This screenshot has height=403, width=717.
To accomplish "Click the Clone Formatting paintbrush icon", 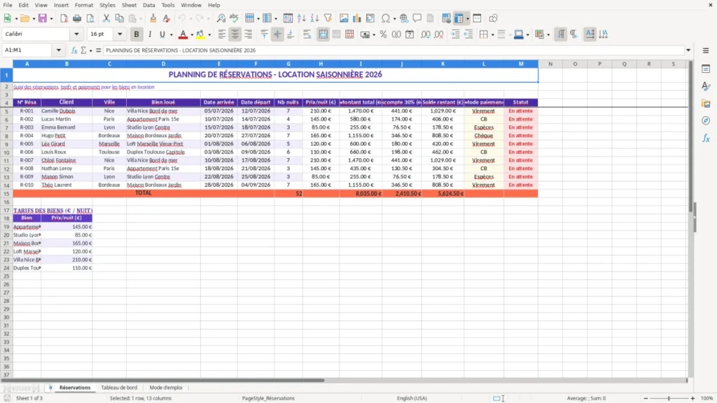I will click(153, 18).
